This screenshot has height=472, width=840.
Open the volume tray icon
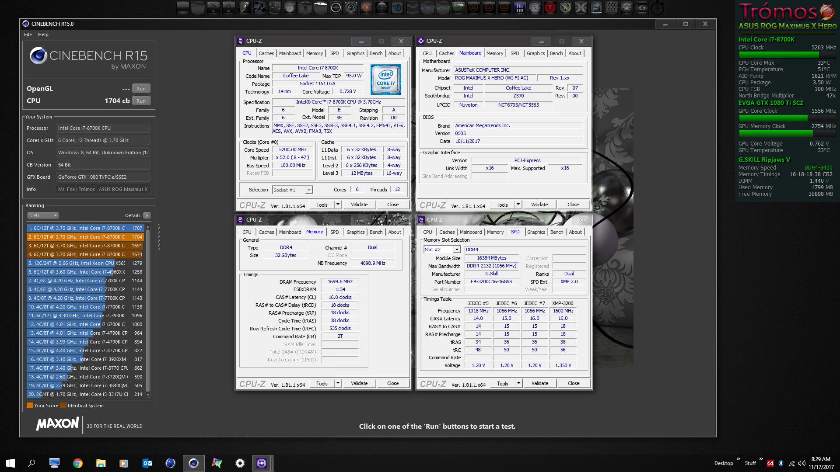coord(801,463)
